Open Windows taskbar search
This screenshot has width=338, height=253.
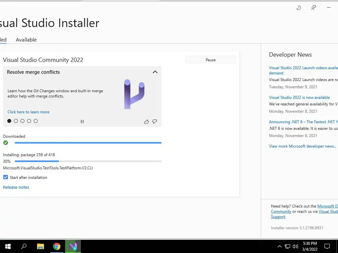coord(24,246)
